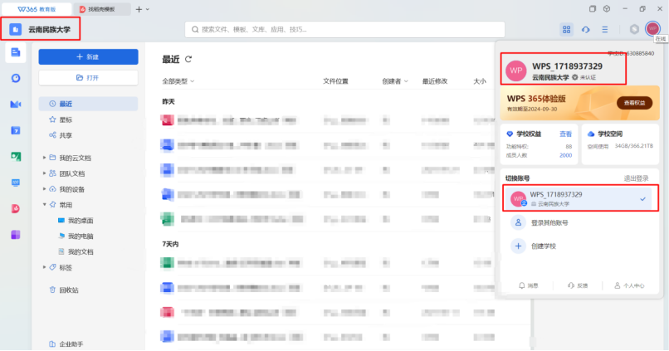Click the 云南民族大学 school logo icon
The image size is (669, 351).
(16, 29)
